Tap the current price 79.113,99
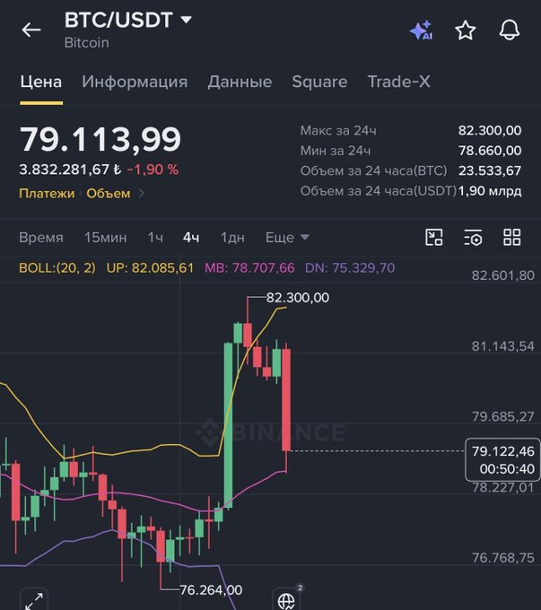This screenshot has width=541, height=610. pyautogui.click(x=100, y=139)
